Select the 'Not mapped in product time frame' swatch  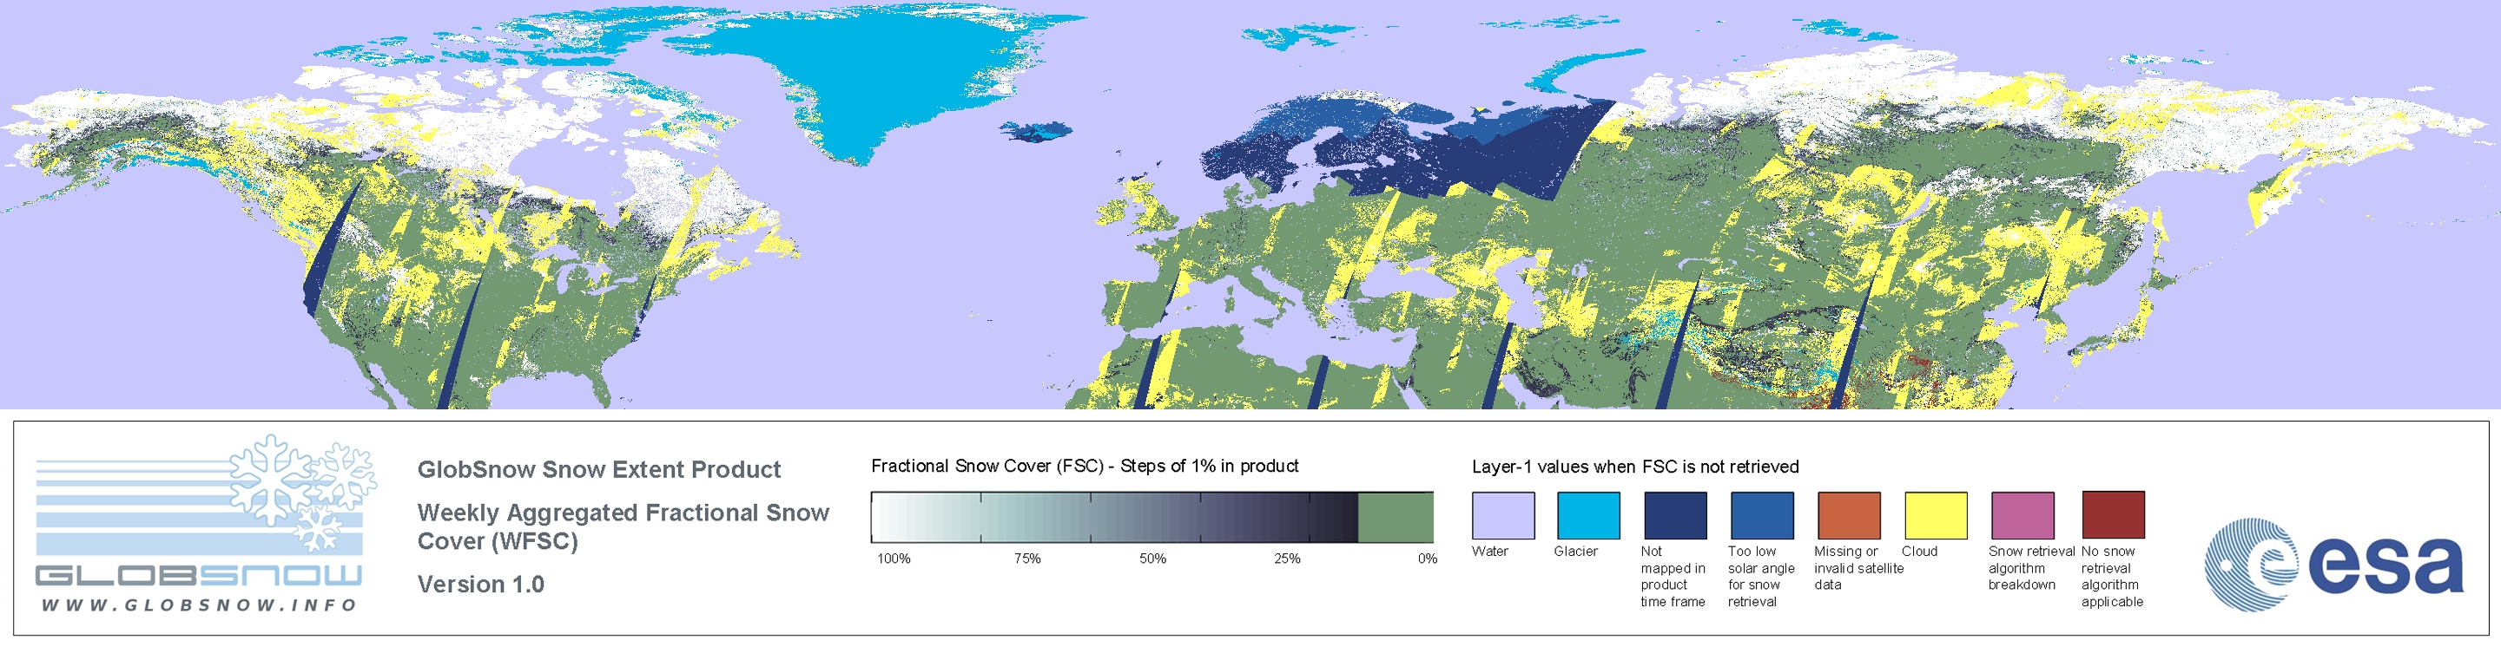[1675, 515]
